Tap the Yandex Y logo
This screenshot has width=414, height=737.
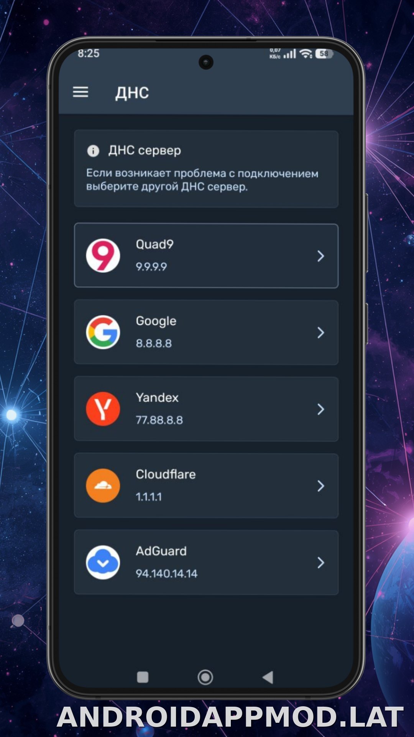click(103, 409)
